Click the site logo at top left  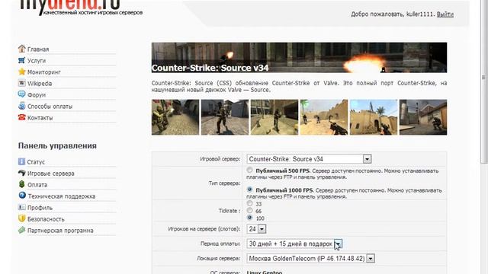tap(81, 8)
